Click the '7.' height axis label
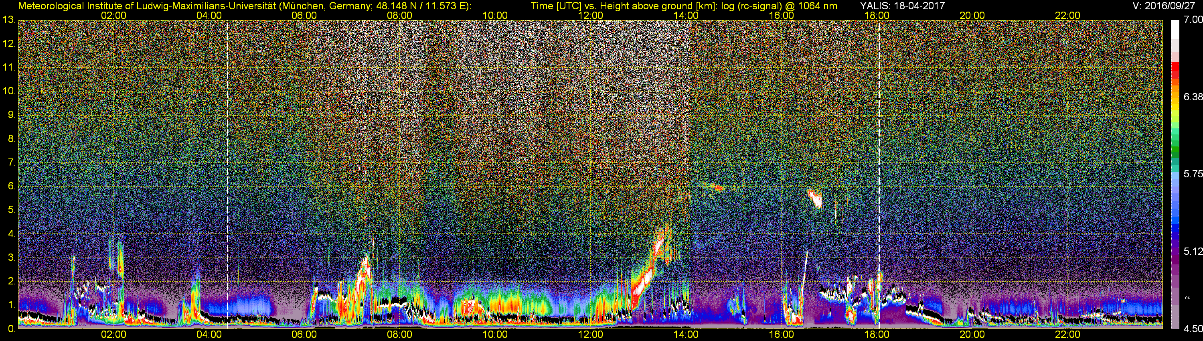 pyautogui.click(x=12, y=162)
